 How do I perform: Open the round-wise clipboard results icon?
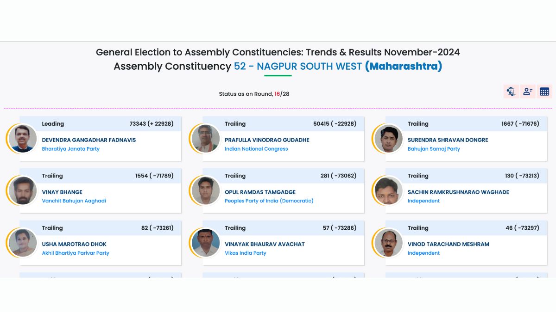(511, 92)
